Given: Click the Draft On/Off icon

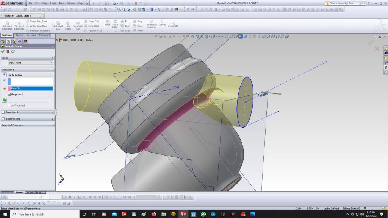Looking at the screenshot, I should [4, 100].
